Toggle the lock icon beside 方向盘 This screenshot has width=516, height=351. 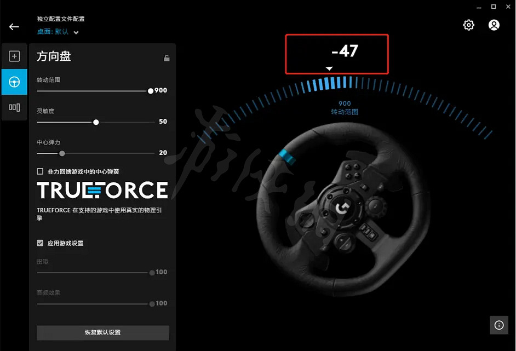(167, 58)
